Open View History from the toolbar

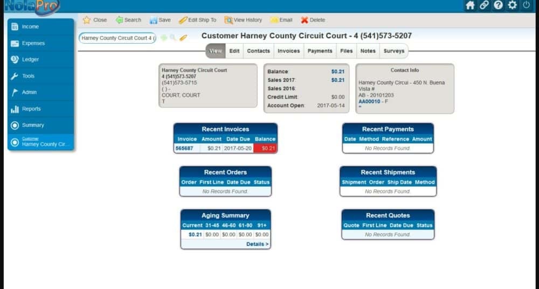click(243, 20)
